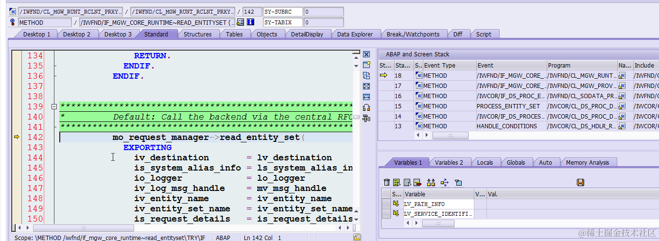
Task: Click the blue information icon beside method name
Action: point(251,22)
